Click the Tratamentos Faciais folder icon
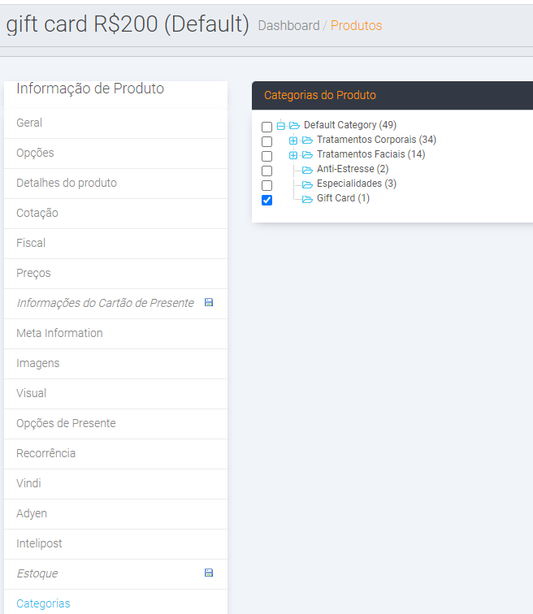 coord(307,155)
